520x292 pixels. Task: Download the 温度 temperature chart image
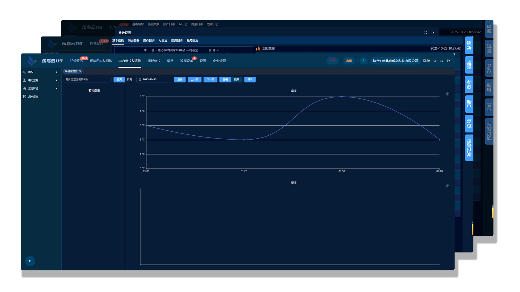(447, 94)
